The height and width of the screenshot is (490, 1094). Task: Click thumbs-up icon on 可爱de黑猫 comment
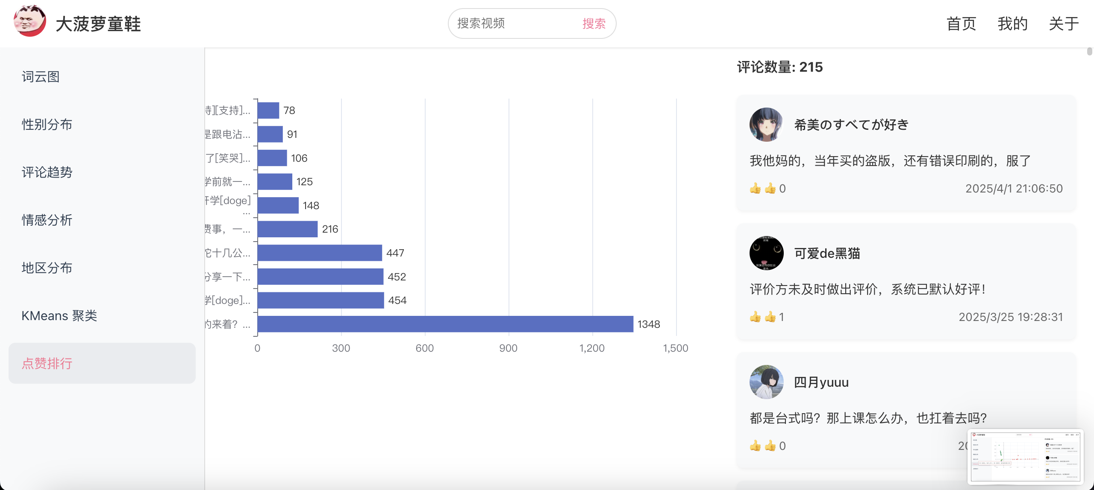[x=756, y=317]
